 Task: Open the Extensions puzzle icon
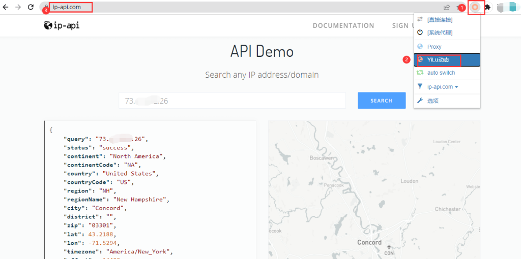tap(487, 7)
